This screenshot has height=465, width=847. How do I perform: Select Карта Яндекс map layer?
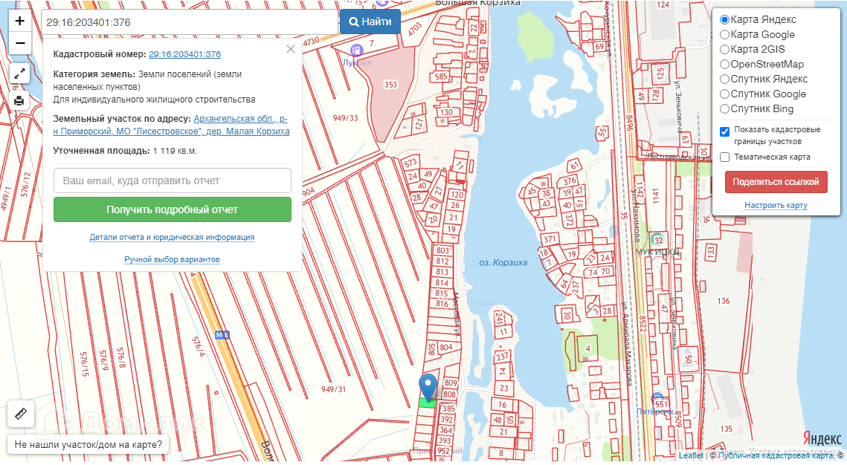click(724, 19)
